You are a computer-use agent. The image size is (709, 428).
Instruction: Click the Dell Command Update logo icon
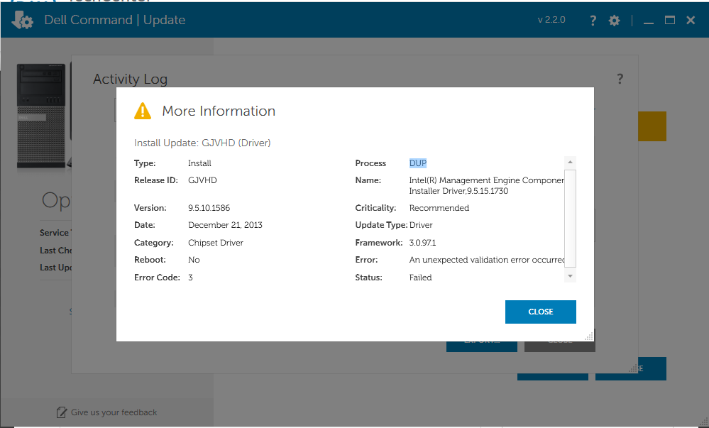(x=22, y=20)
